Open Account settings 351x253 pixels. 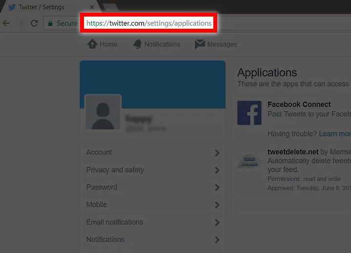pos(153,153)
